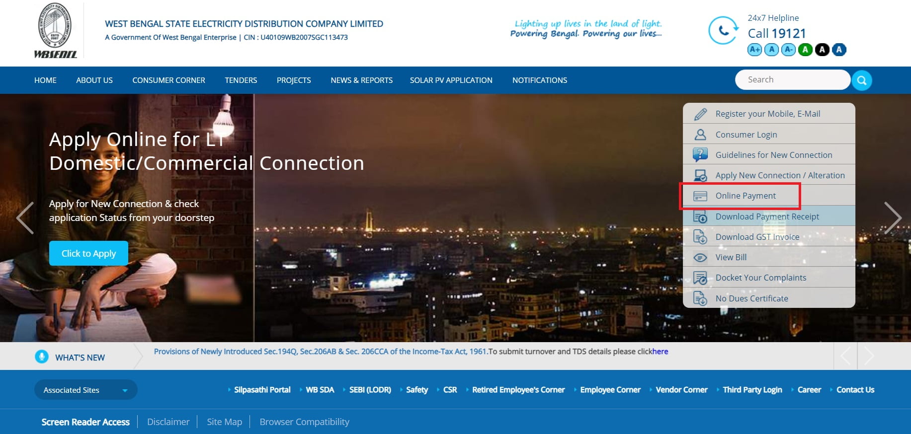
Task: Click the user icon for Consumer Login
Action: pyautogui.click(x=700, y=135)
